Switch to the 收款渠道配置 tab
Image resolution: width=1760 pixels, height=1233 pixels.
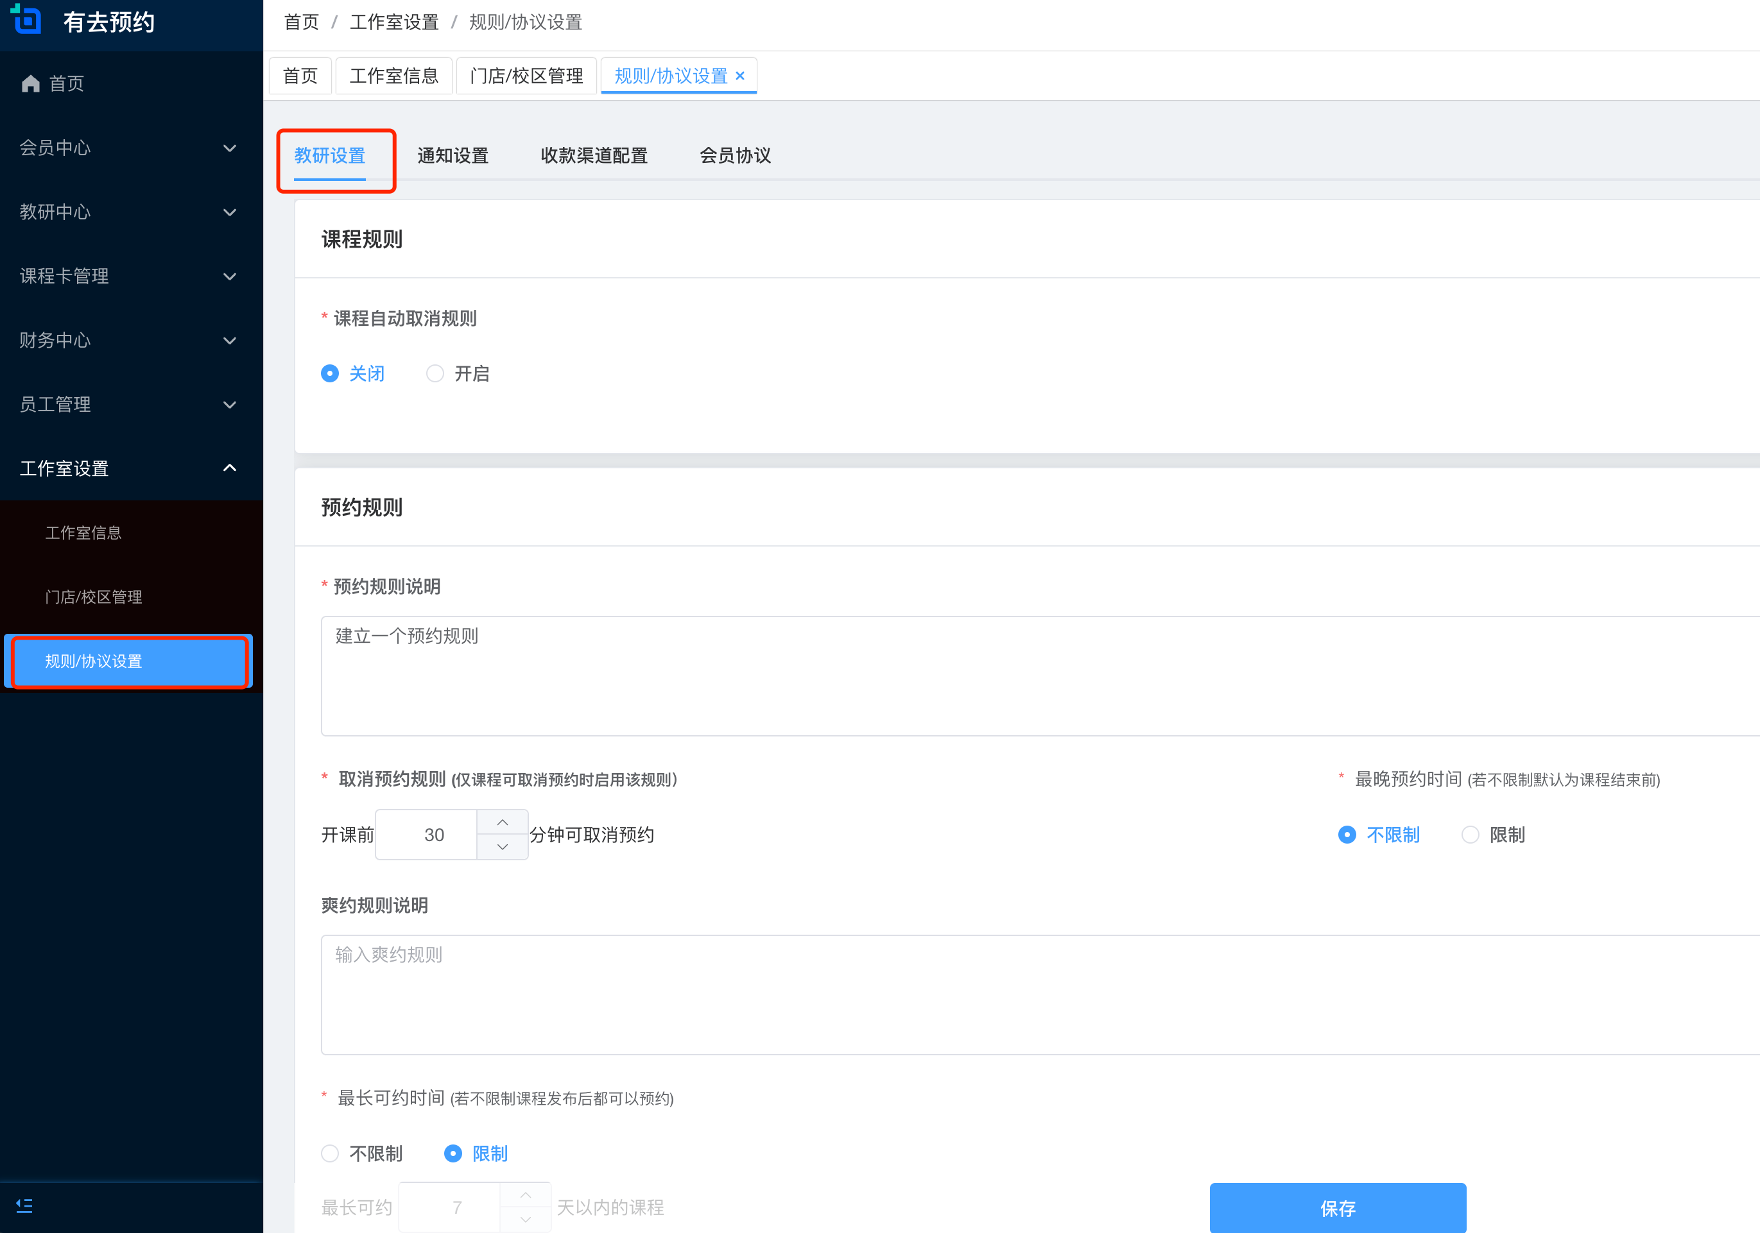[x=594, y=155]
